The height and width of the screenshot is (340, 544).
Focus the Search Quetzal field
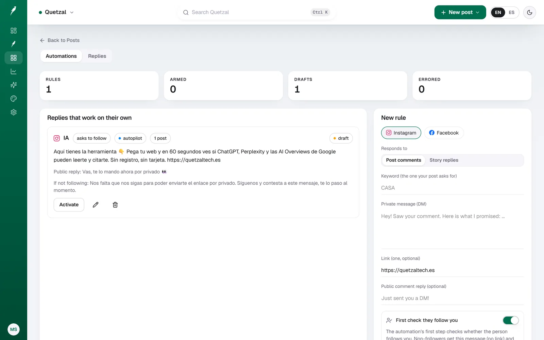pyautogui.click(x=257, y=12)
